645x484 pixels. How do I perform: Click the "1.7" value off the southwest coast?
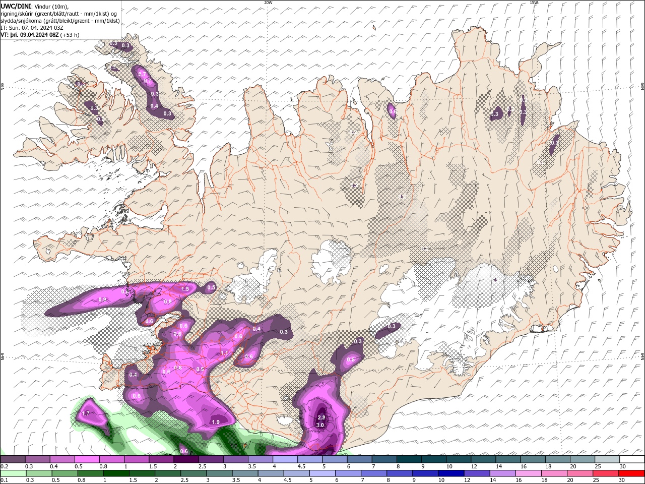click(85, 413)
